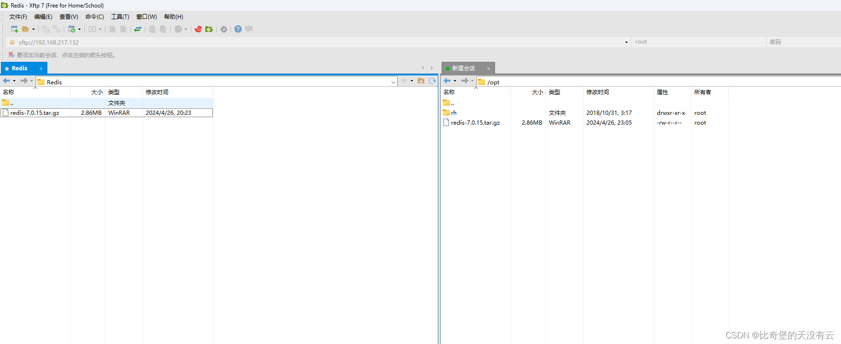Screen dimensions: 841x344
Task: Expand the address bar history dropdown
Action: (x=626, y=42)
